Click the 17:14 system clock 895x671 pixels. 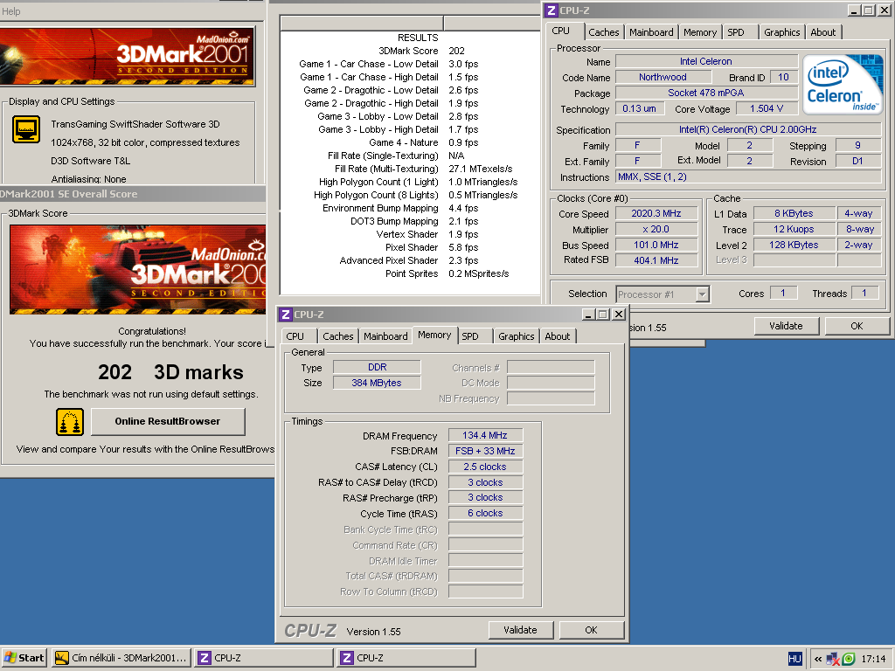[873, 659]
